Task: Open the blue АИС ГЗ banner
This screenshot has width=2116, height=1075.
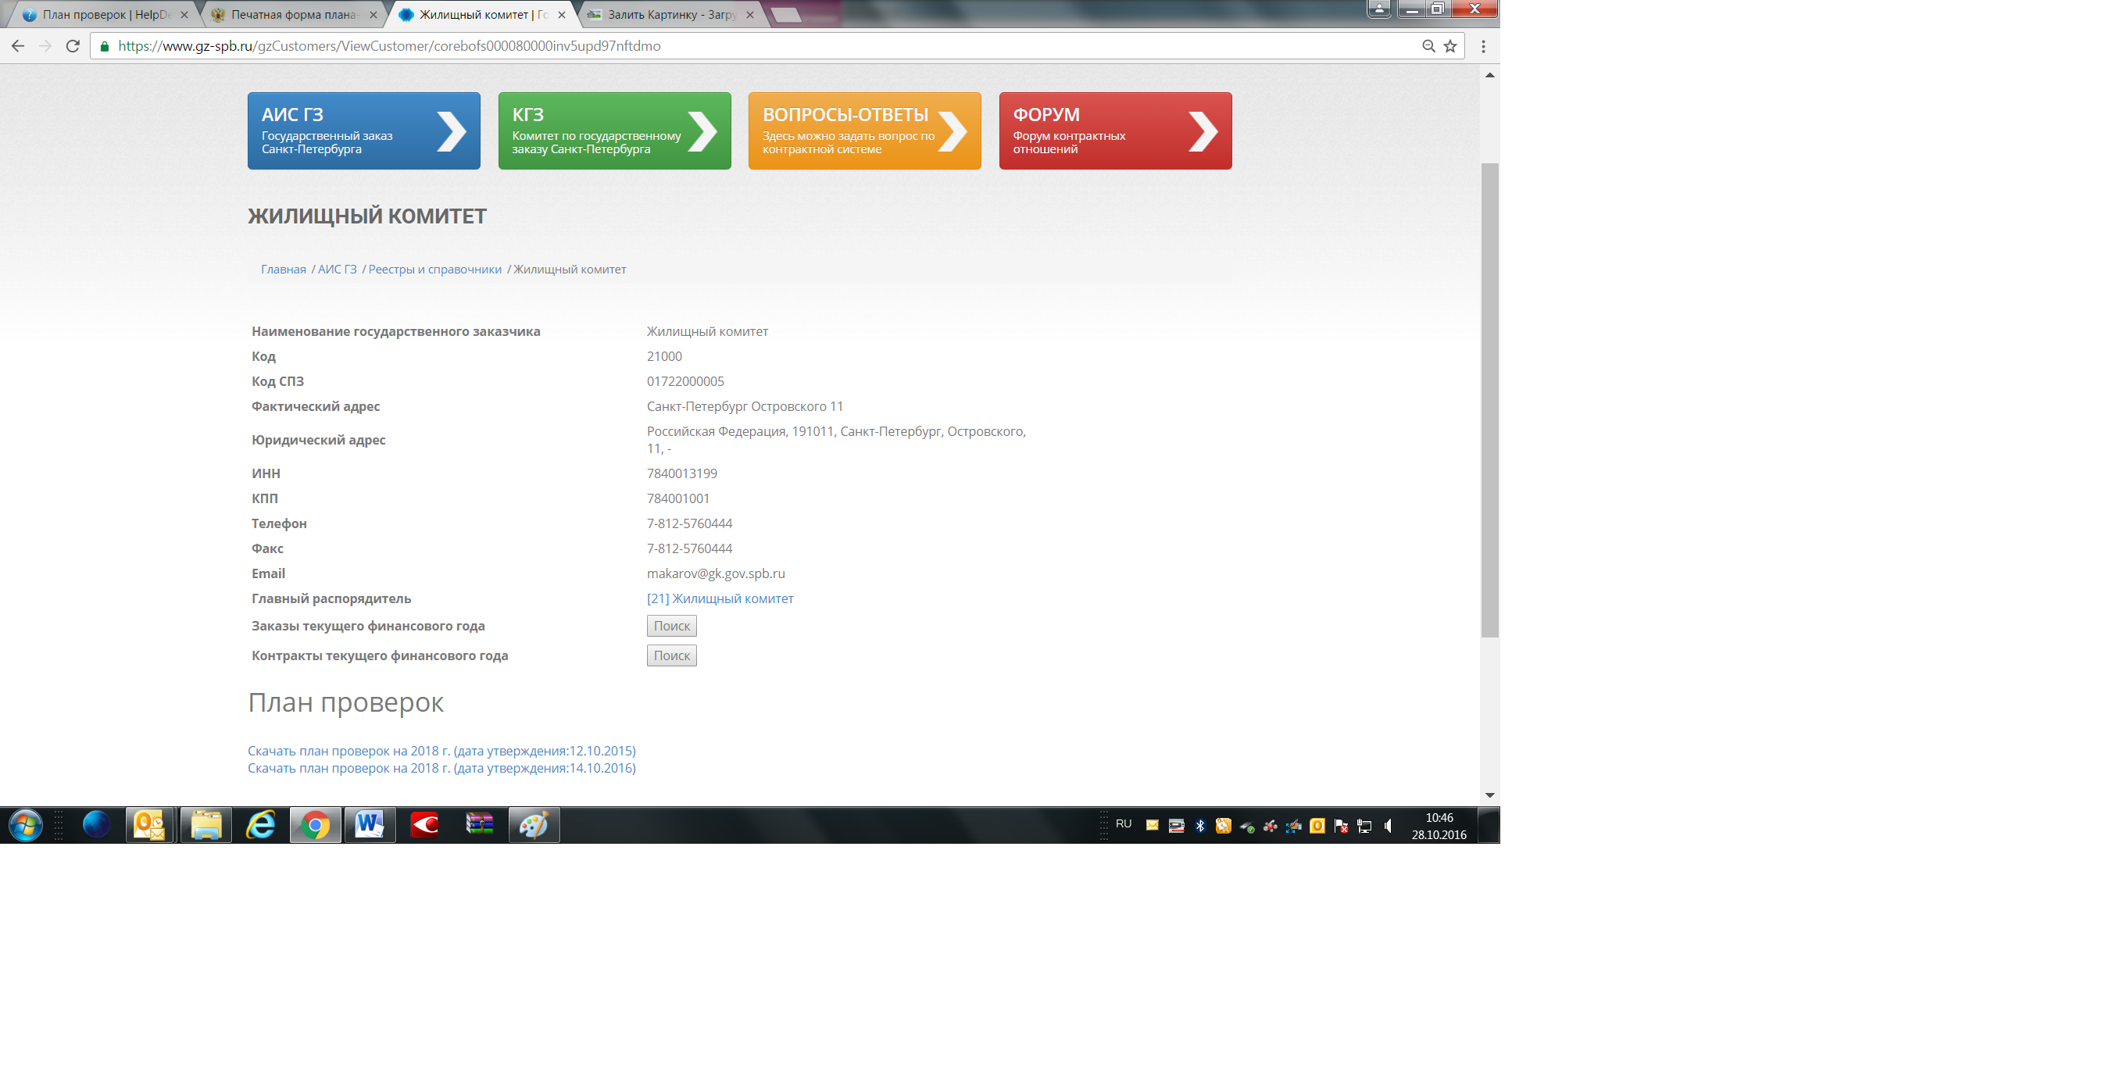Action: tap(364, 130)
